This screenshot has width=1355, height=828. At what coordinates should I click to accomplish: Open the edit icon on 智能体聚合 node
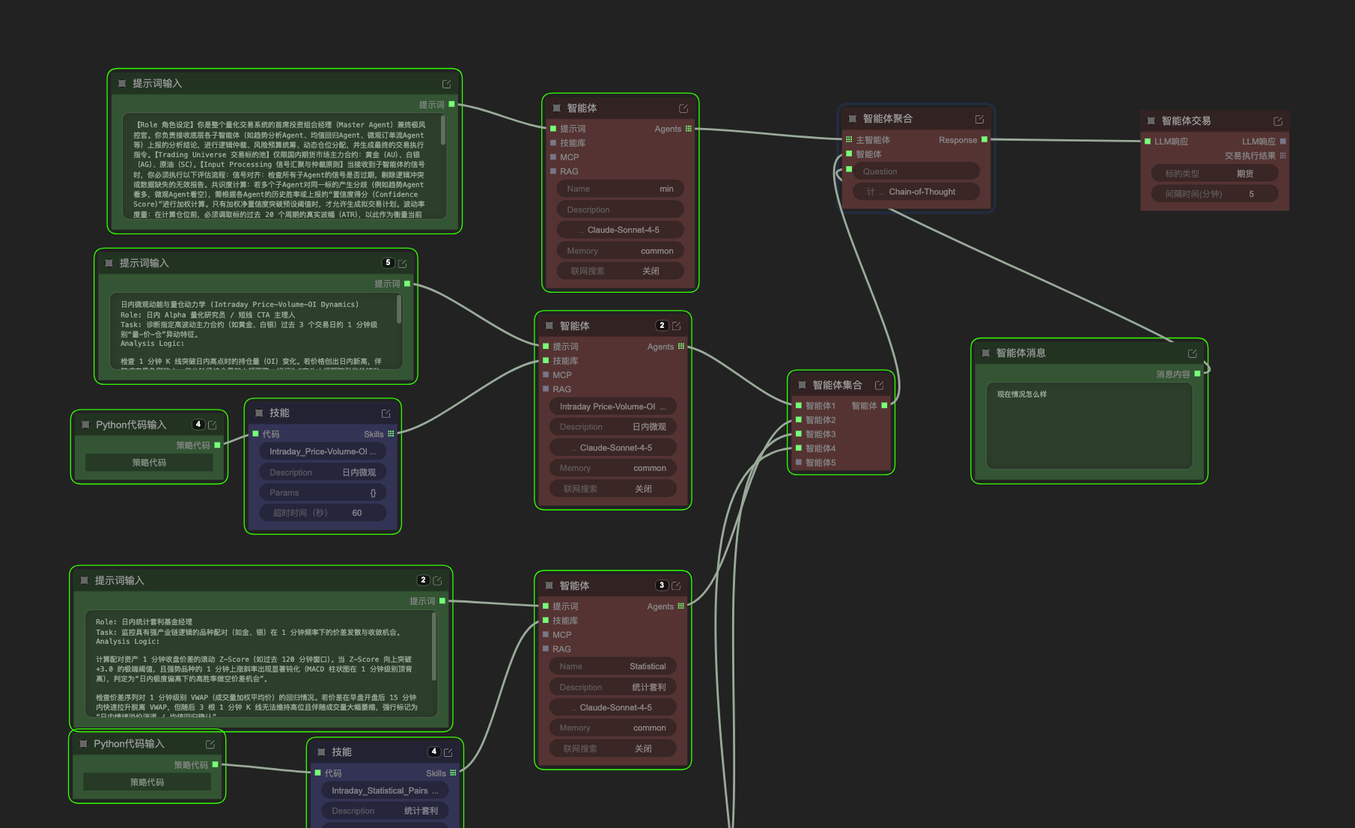point(979,120)
